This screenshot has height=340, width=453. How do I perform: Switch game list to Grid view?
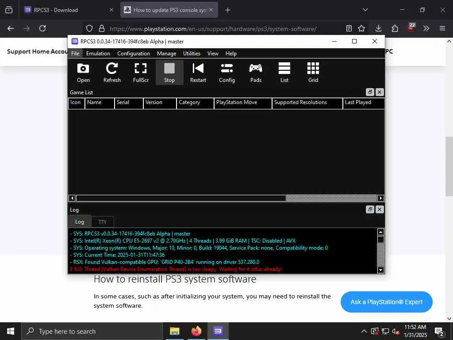click(313, 73)
